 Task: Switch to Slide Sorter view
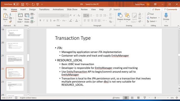pyautogui.click(x=132, y=98)
